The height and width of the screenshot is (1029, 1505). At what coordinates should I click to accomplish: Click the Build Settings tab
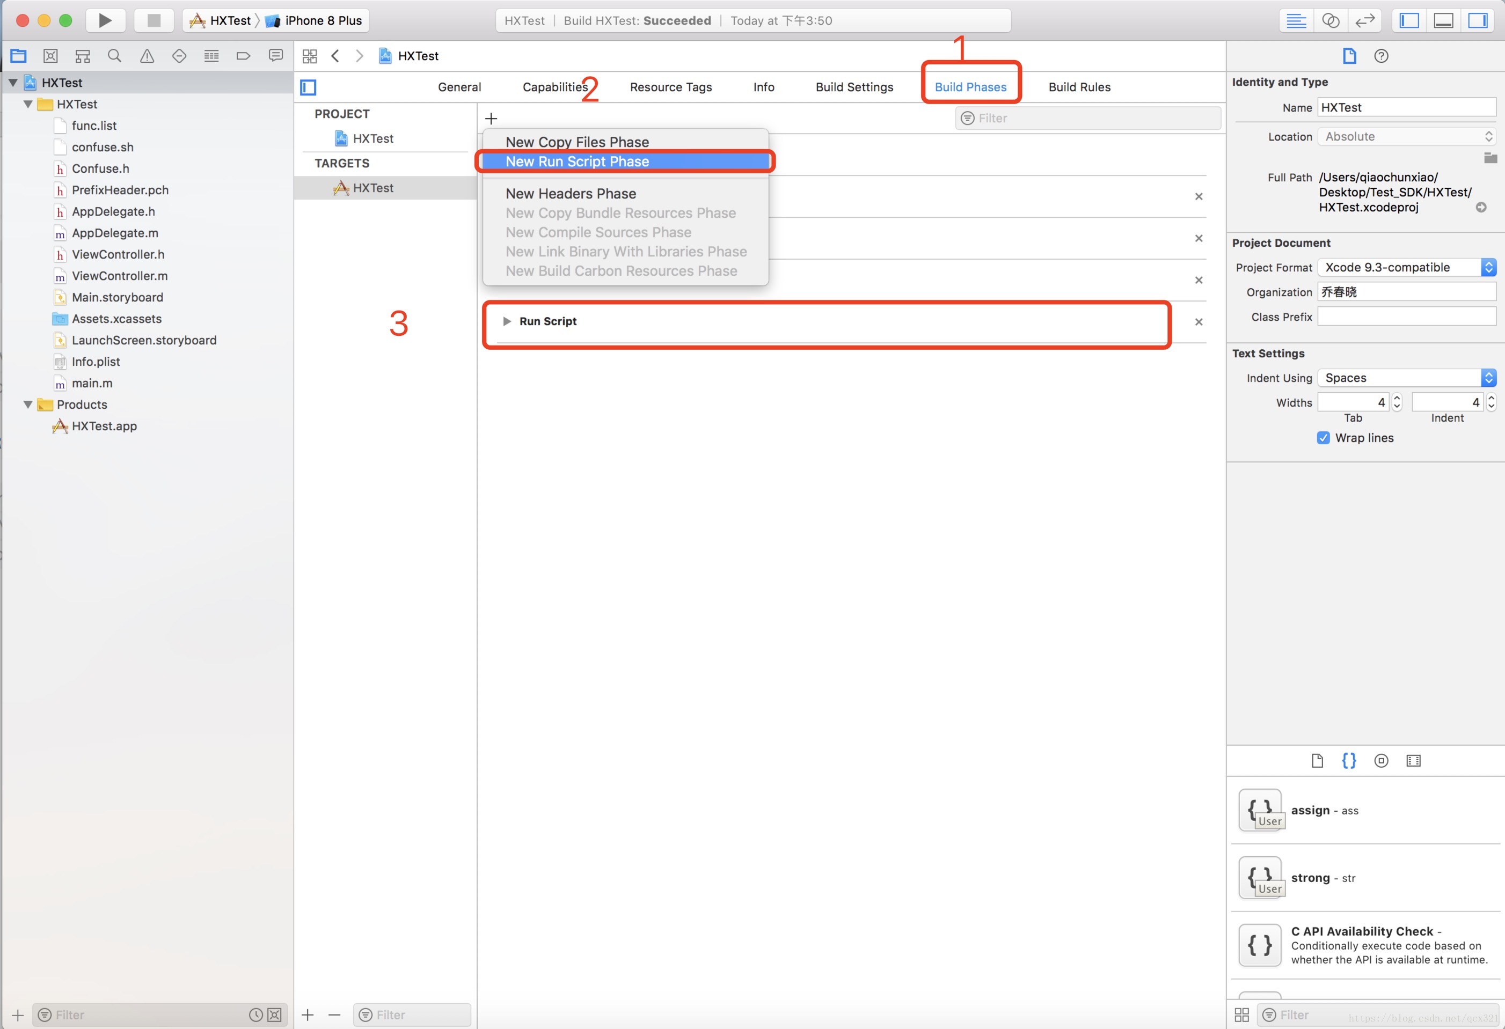[x=854, y=87]
